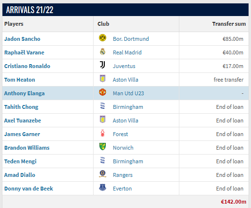Click the Everton club crest
Viewport: 251px width, 208px height.
tap(102, 188)
